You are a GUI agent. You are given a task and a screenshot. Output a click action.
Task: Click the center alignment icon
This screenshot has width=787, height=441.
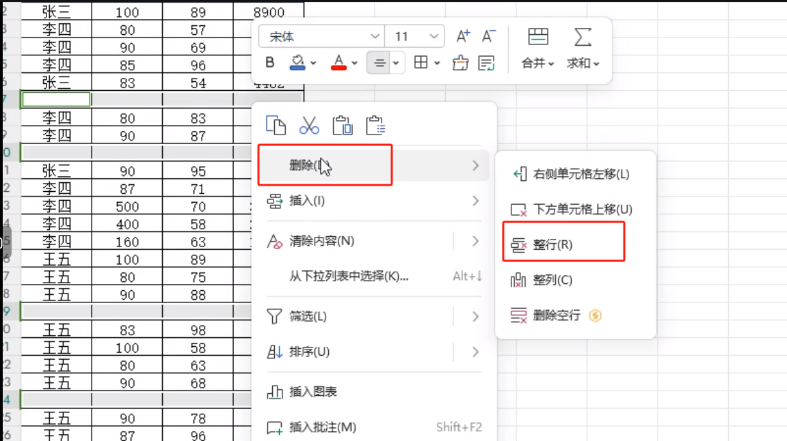coord(379,63)
